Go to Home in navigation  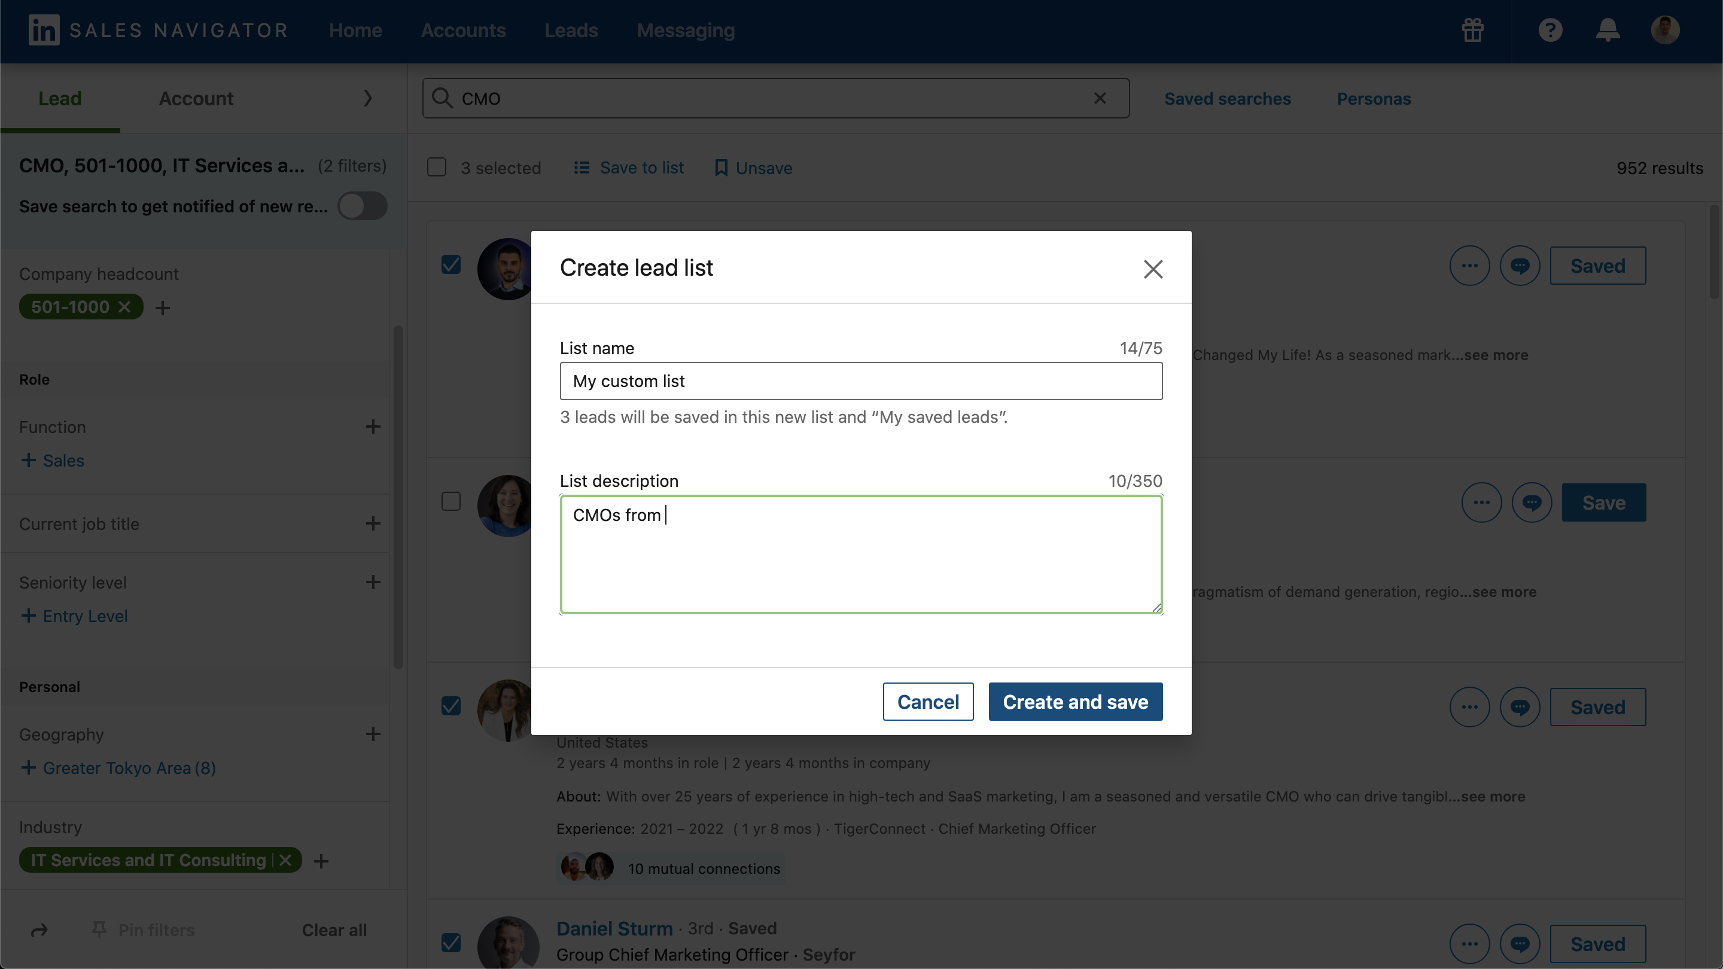[x=355, y=30]
